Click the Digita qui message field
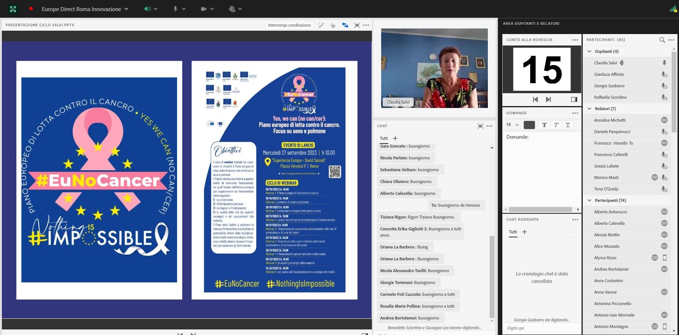The width and height of the screenshot is (679, 335). (x=542, y=328)
